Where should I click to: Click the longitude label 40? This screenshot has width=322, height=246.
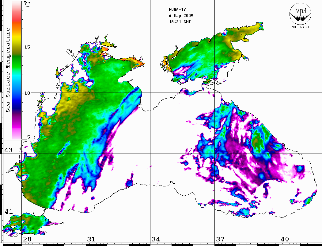(285, 239)
